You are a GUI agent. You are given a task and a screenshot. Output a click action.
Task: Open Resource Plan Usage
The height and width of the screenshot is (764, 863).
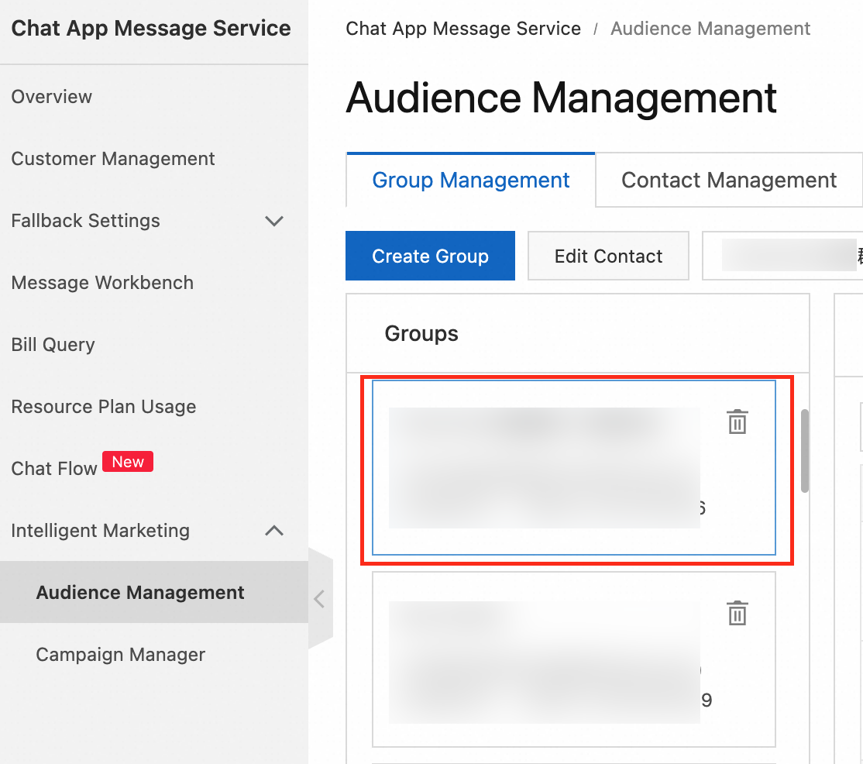[104, 407]
